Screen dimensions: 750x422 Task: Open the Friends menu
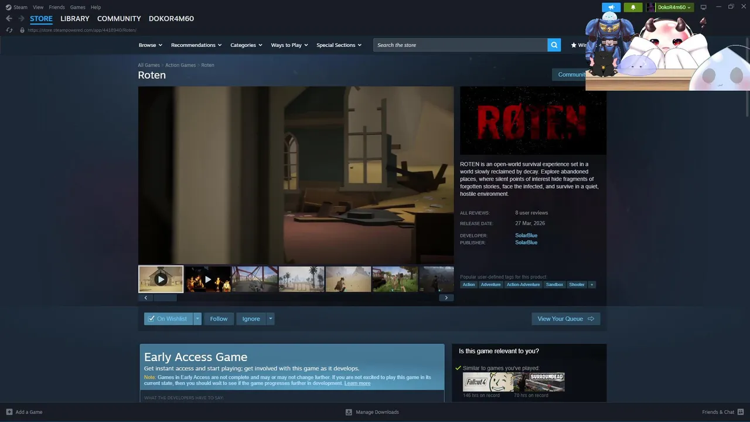tap(57, 7)
